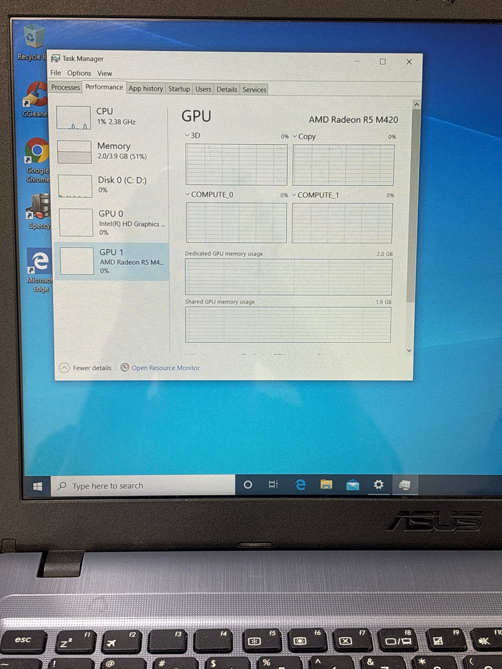Viewport: 502px width, 669px height.
Task: Minimize the Task Manager window
Action: pos(357,61)
